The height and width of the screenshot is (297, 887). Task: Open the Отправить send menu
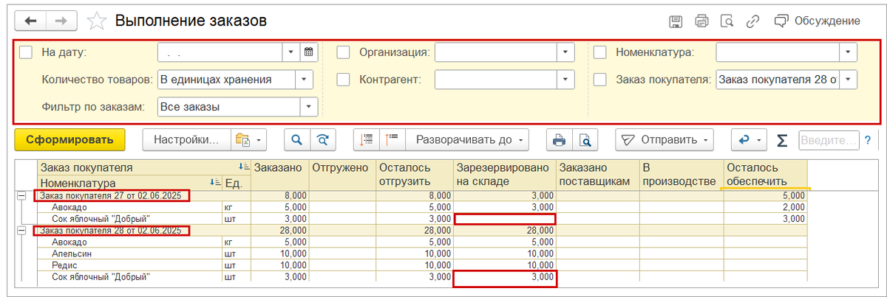[665, 139]
